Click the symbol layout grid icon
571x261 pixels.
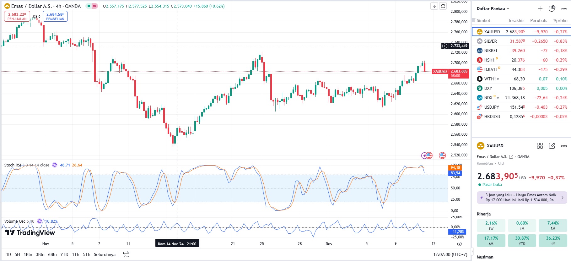pyautogui.click(x=540, y=146)
